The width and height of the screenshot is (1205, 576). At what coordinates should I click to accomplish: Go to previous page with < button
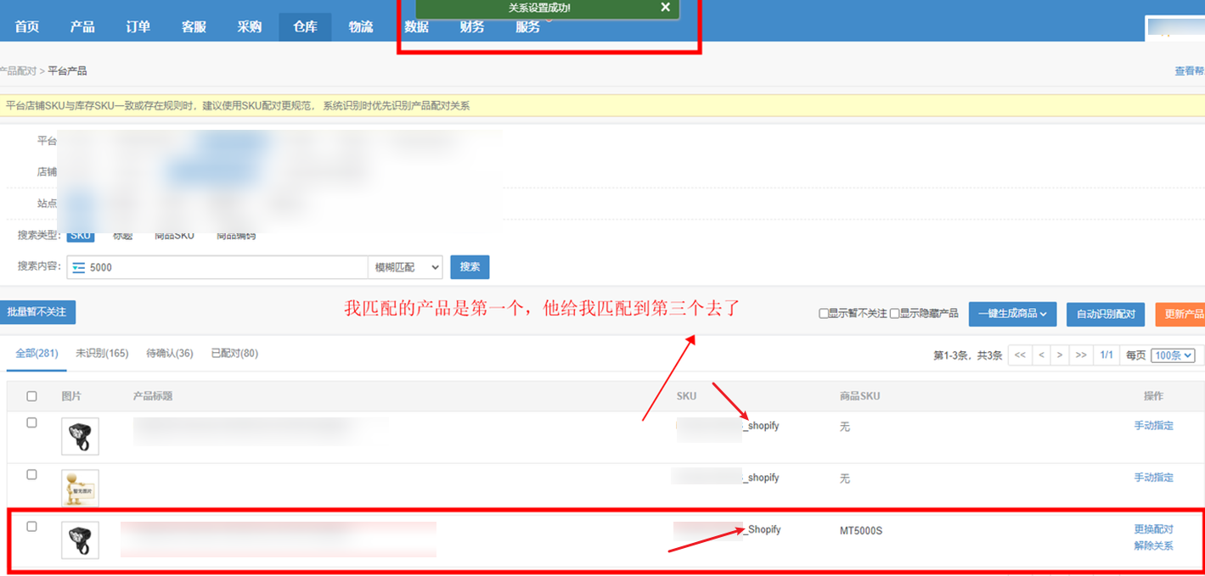[1041, 355]
